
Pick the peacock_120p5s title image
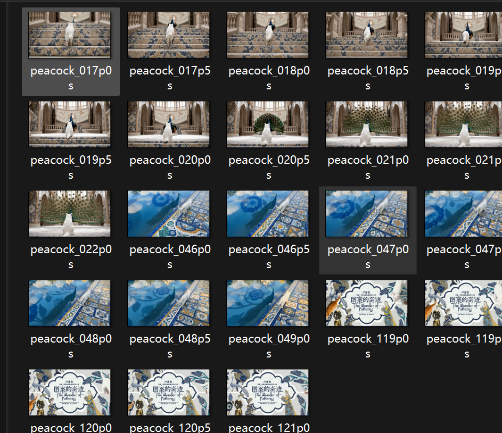click(x=168, y=393)
